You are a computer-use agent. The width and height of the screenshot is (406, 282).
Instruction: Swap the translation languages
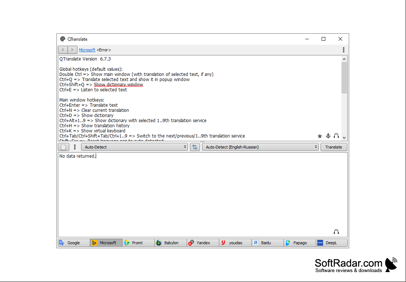click(x=195, y=147)
